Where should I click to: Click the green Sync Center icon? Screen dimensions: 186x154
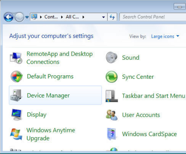coord(112,77)
